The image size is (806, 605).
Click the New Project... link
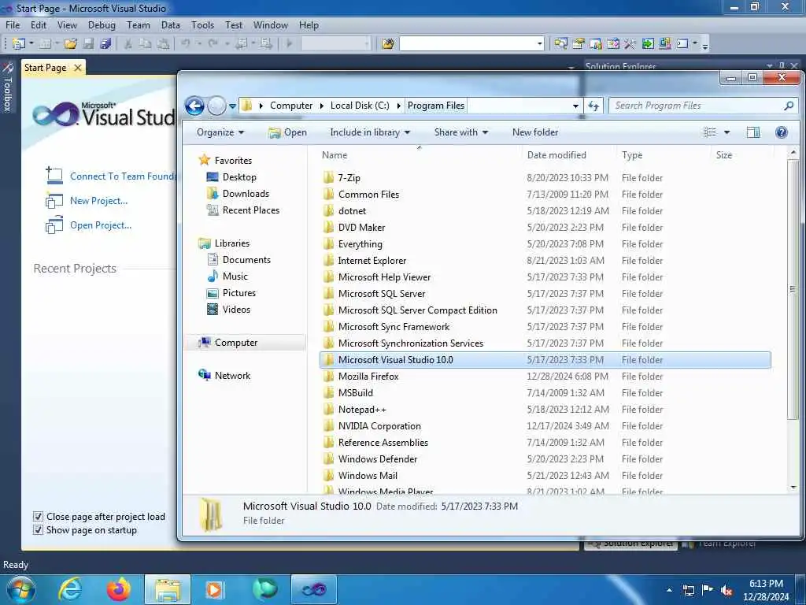tap(98, 201)
